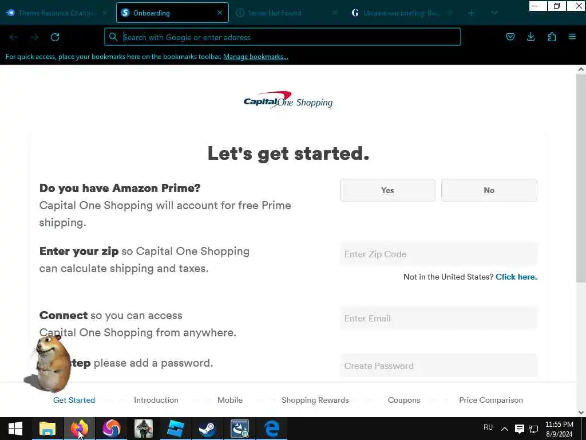Open the network status tray icon
This screenshot has width=586, height=440.
pyautogui.click(x=533, y=429)
